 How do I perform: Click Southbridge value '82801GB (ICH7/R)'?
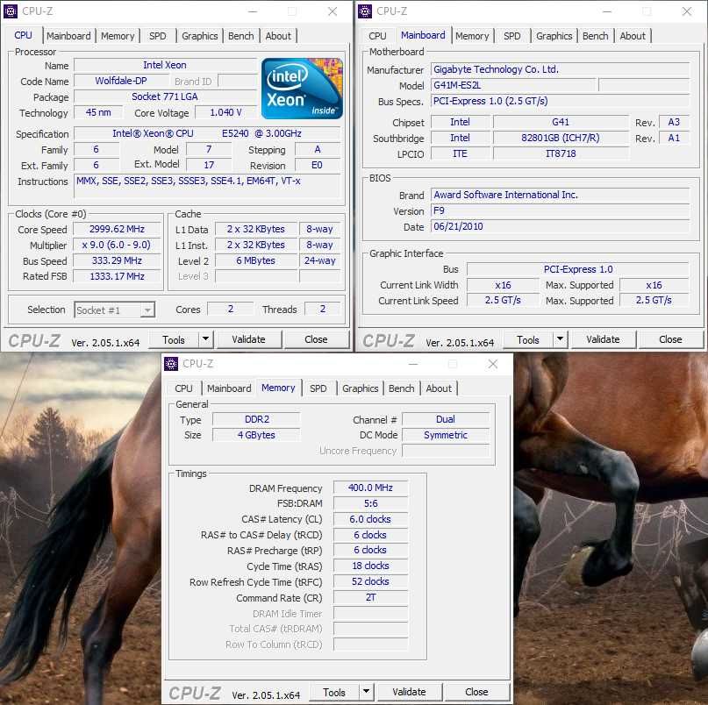point(561,139)
